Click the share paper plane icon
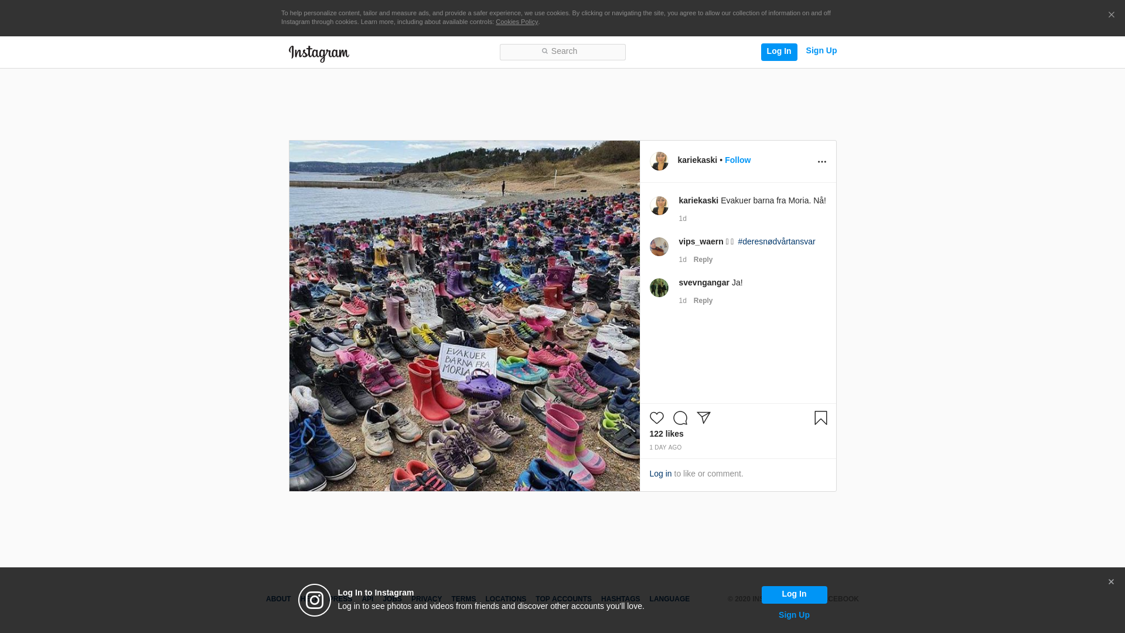 [704, 418]
